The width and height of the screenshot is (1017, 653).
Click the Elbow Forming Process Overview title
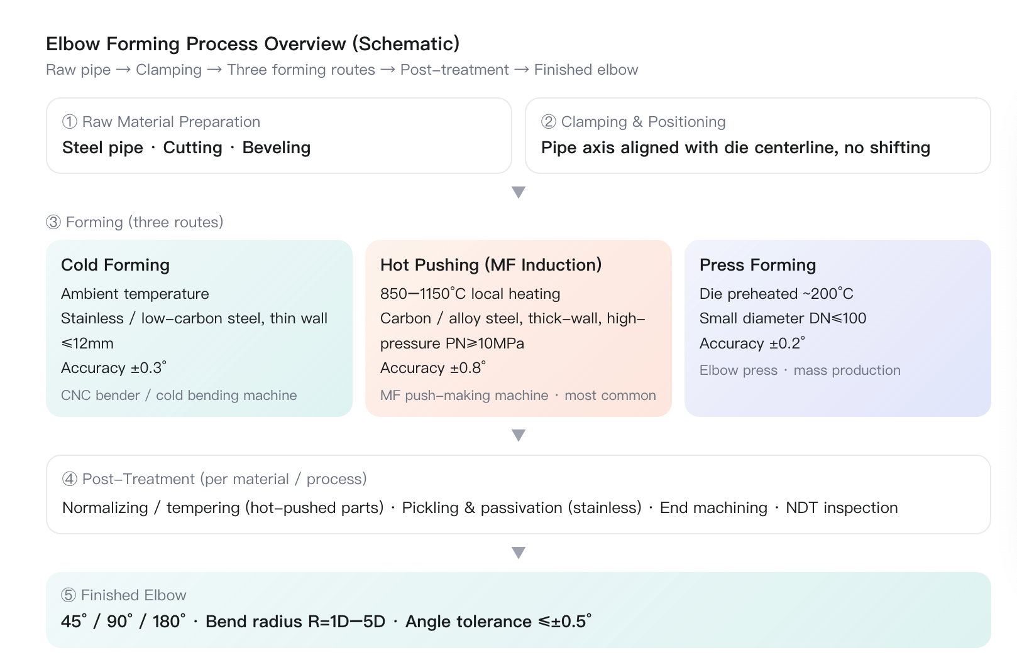(x=253, y=44)
